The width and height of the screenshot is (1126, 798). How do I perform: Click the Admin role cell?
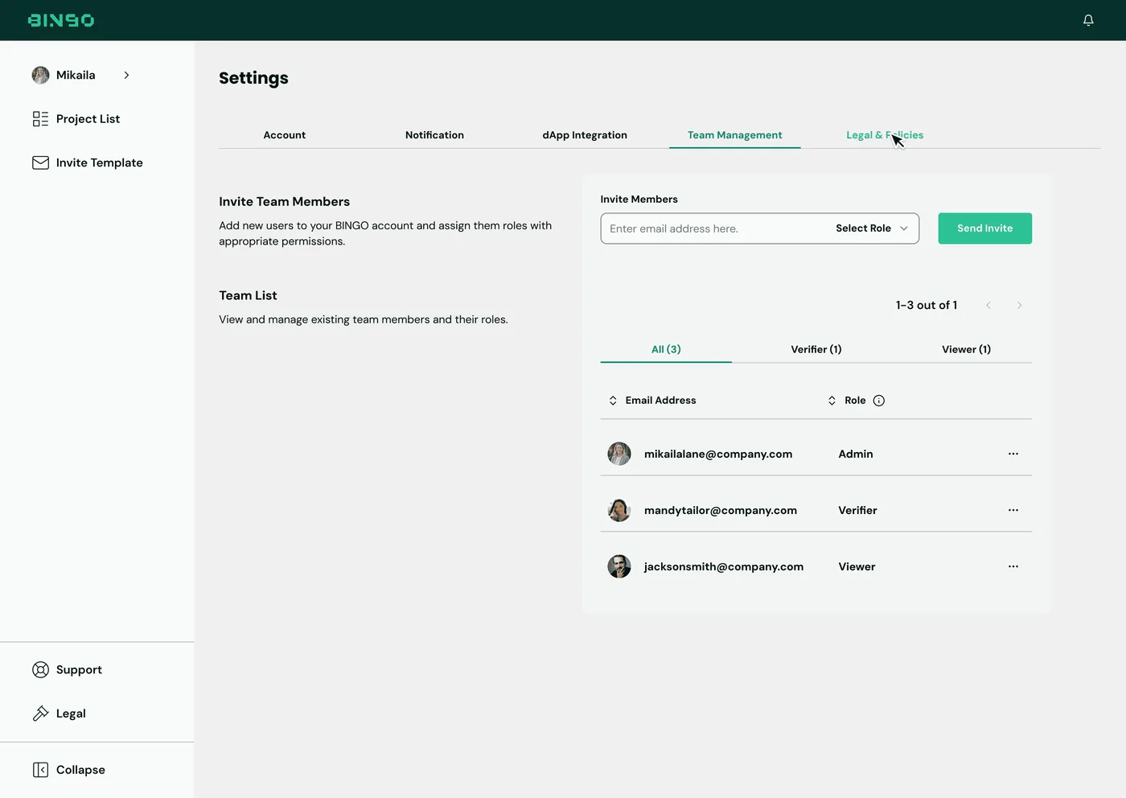click(856, 454)
